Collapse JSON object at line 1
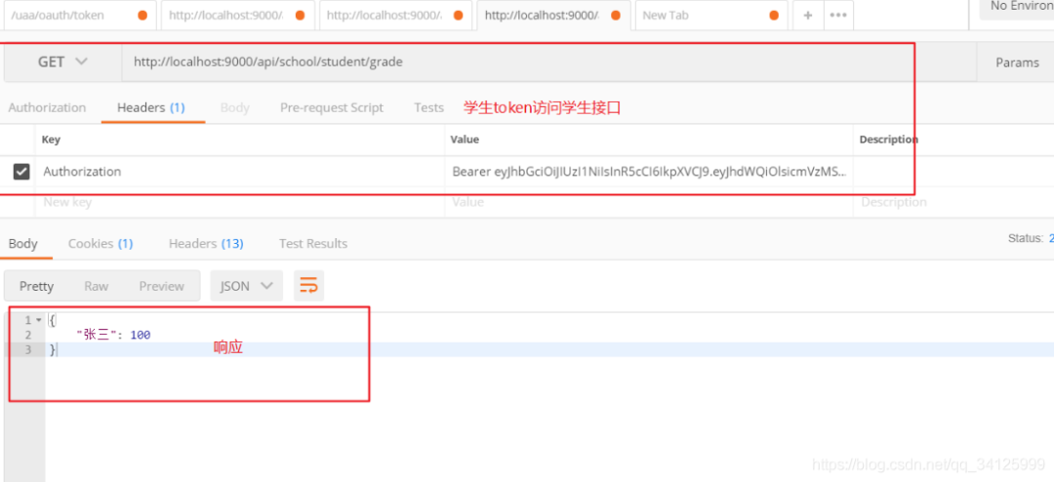The image size is (1054, 482). point(38,320)
